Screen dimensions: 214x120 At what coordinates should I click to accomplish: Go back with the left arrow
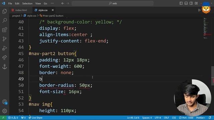[x=63, y=3]
